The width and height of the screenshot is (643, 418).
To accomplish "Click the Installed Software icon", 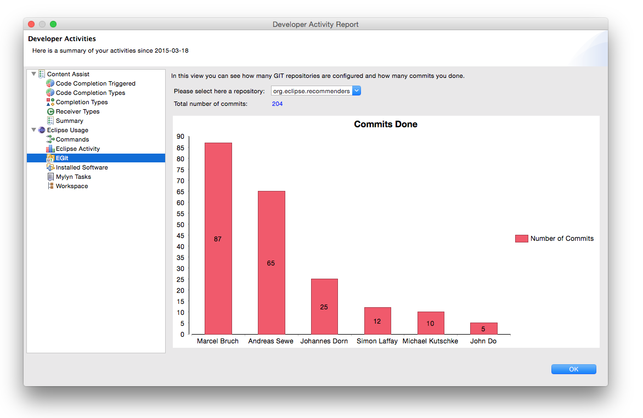I will (50, 167).
